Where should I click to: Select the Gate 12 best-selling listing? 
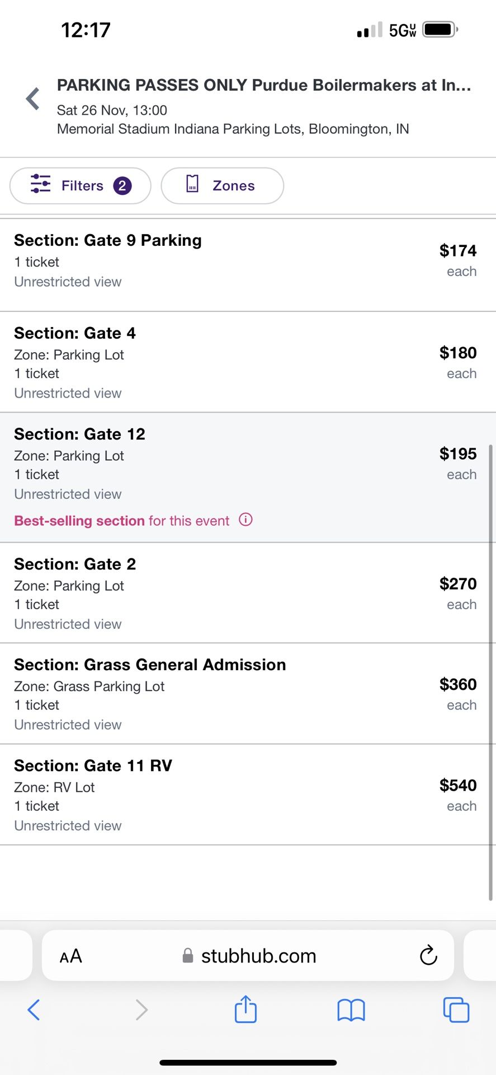pyautogui.click(x=248, y=478)
